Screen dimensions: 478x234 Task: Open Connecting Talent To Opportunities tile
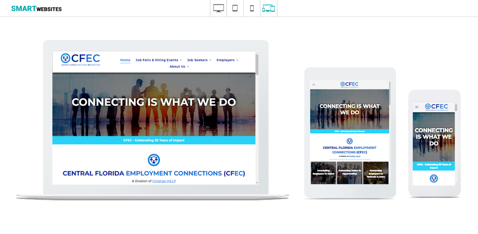coord(349,173)
